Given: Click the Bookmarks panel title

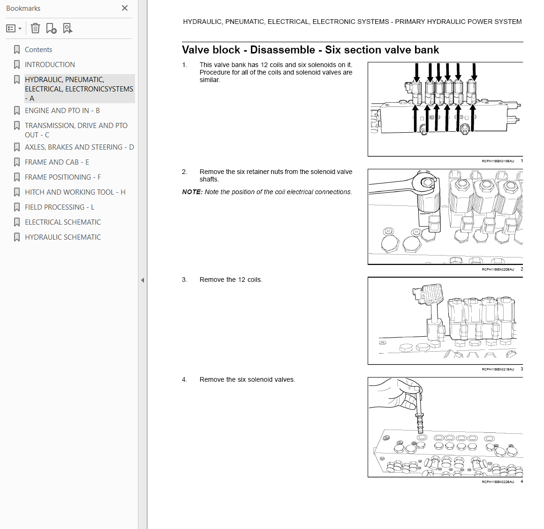Looking at the screenshot, I should point(23,8).
